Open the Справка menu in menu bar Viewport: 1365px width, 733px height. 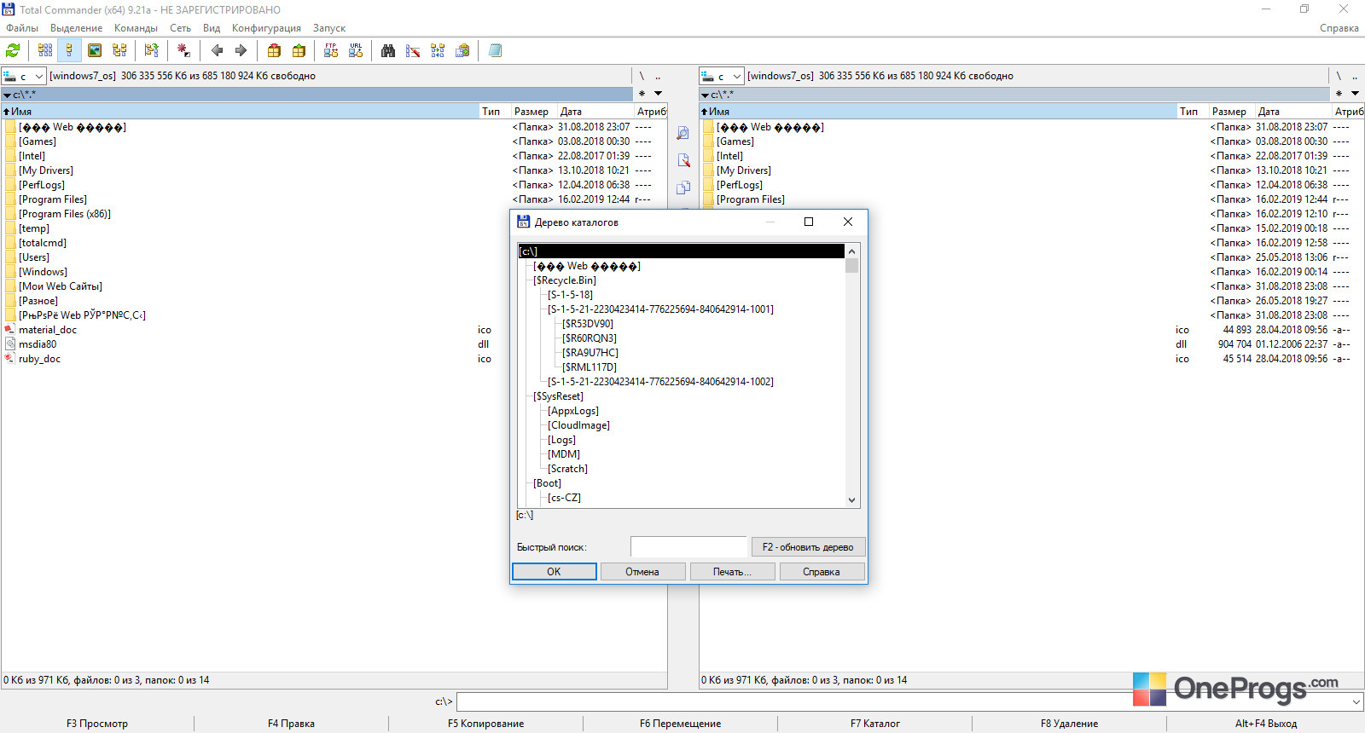[1339, 28]
